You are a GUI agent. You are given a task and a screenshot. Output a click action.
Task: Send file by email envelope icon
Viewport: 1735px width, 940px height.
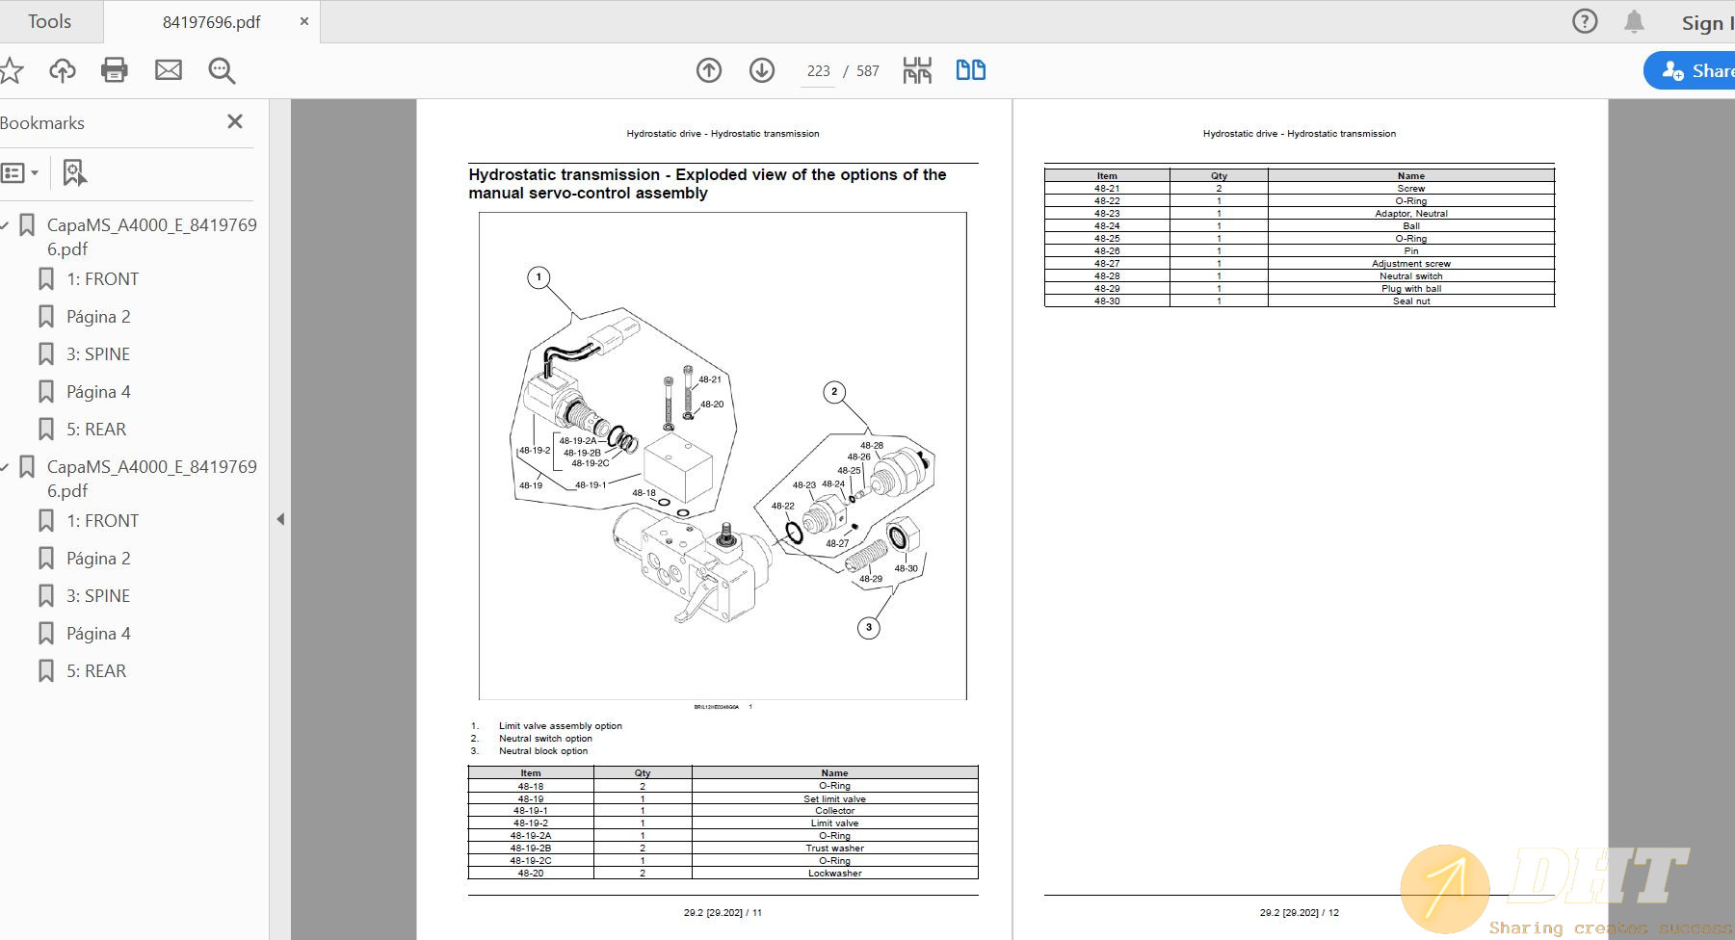[x=169, y=70]
